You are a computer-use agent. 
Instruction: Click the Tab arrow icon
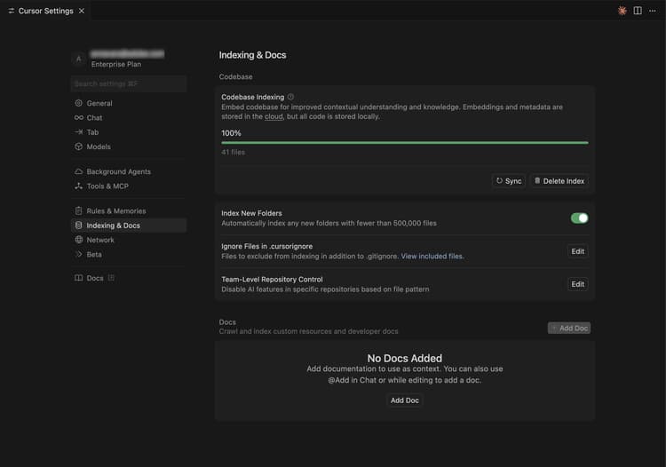point(78,132)
